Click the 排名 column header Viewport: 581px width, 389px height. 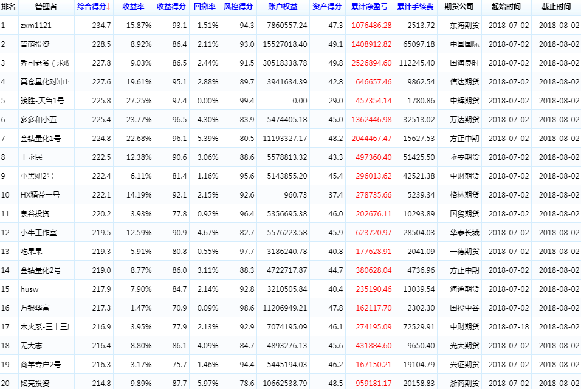(8, 7)
